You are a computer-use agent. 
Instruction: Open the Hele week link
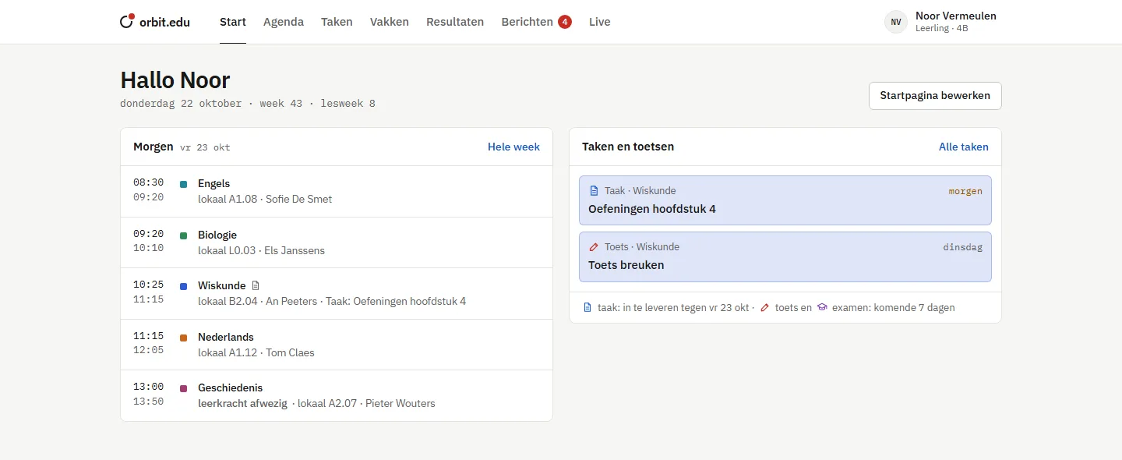tap(513, 147)
